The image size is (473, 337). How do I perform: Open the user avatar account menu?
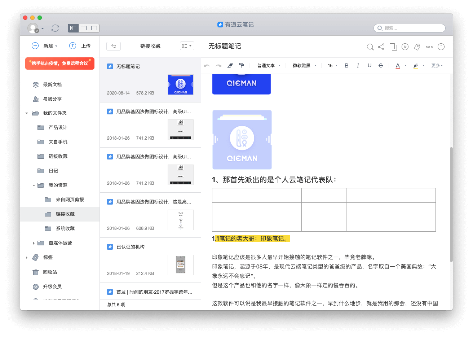pyautogui.click(x=35, y=28)
